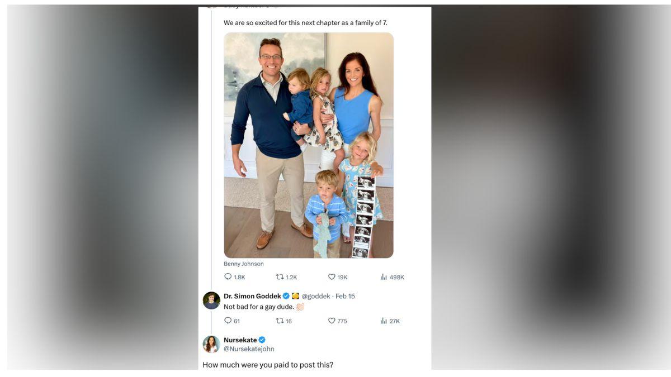View analytics of Goddek reply showing 27K

(x=384, y=321)
